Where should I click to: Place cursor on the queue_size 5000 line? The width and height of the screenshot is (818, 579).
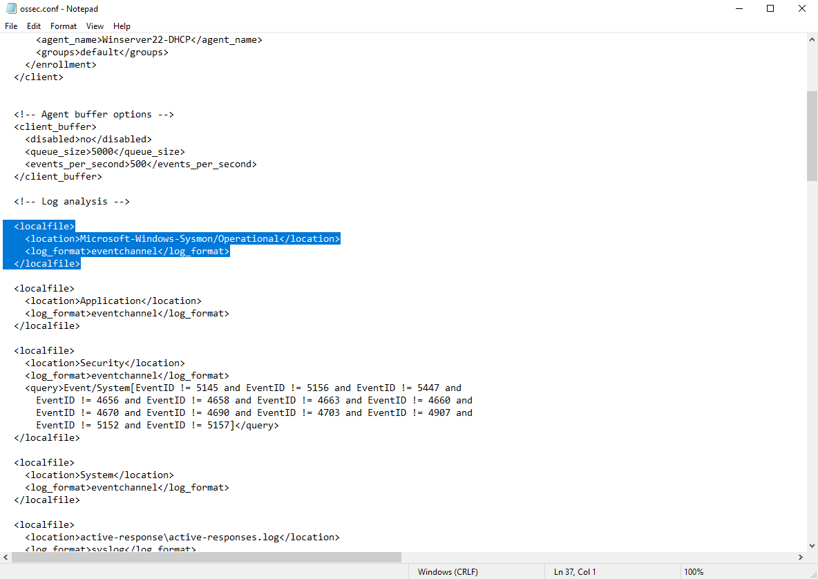[x=105, y=152]
